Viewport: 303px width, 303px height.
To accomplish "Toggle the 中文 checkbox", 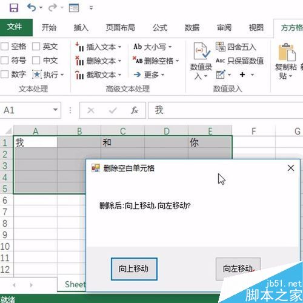I will [36, 61].
